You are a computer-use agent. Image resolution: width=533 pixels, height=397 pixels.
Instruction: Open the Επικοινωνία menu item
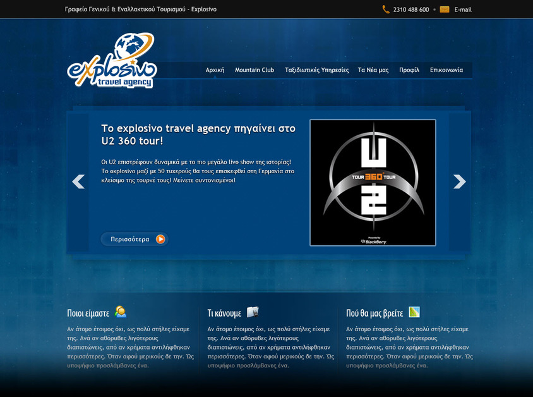coord(446,70)
